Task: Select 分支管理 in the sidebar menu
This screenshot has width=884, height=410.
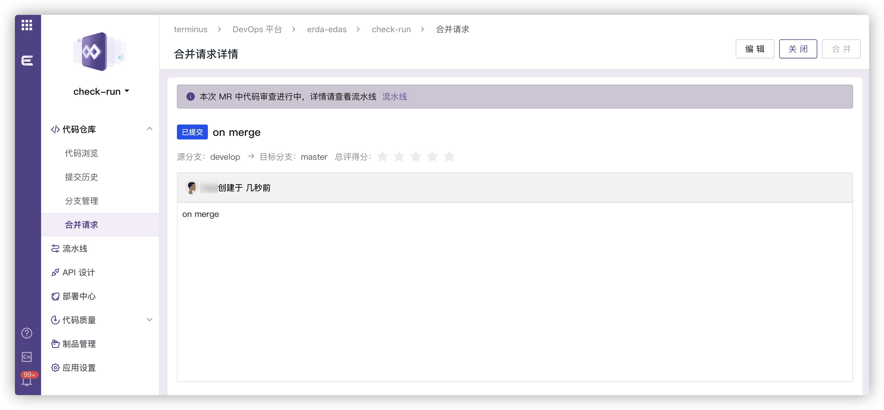Action: pos(81,201)
